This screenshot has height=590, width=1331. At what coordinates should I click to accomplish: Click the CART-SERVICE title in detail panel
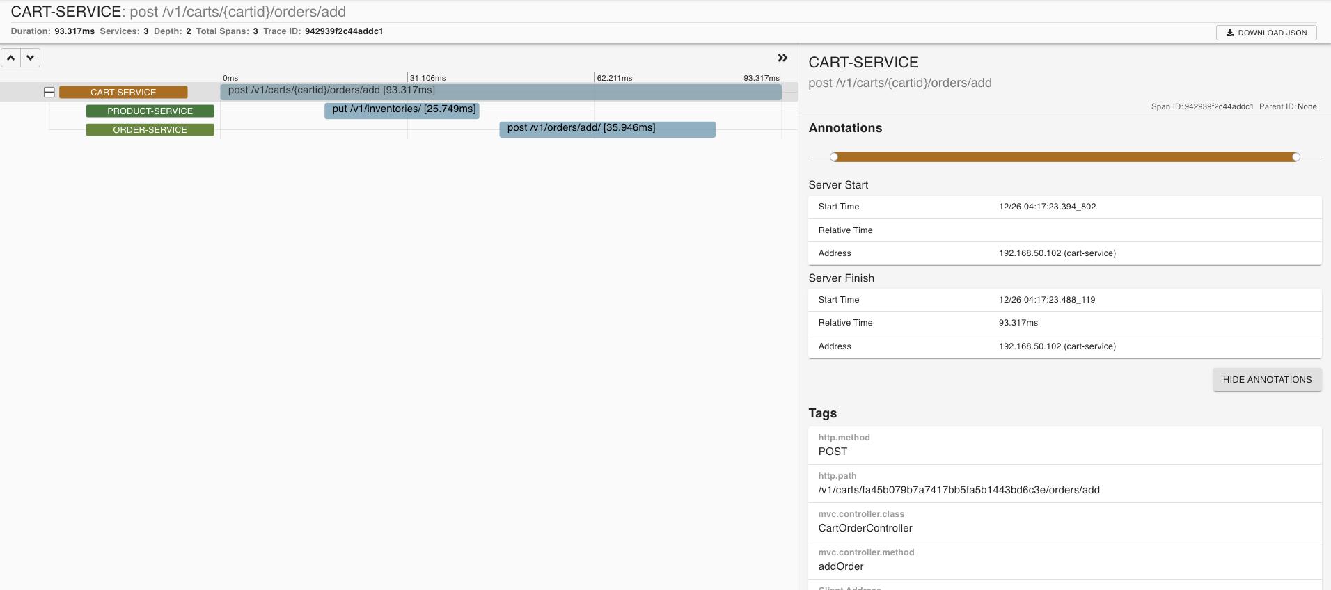tap(864, 63)
